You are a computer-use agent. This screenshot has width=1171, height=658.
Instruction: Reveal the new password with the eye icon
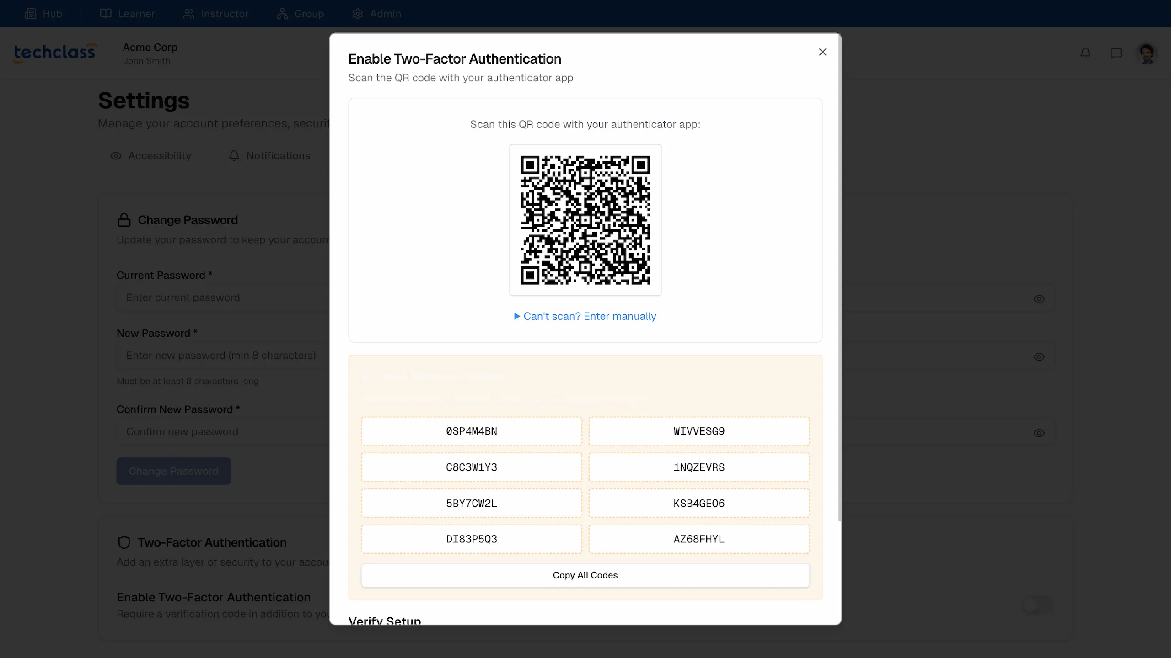click(1039, 357)
